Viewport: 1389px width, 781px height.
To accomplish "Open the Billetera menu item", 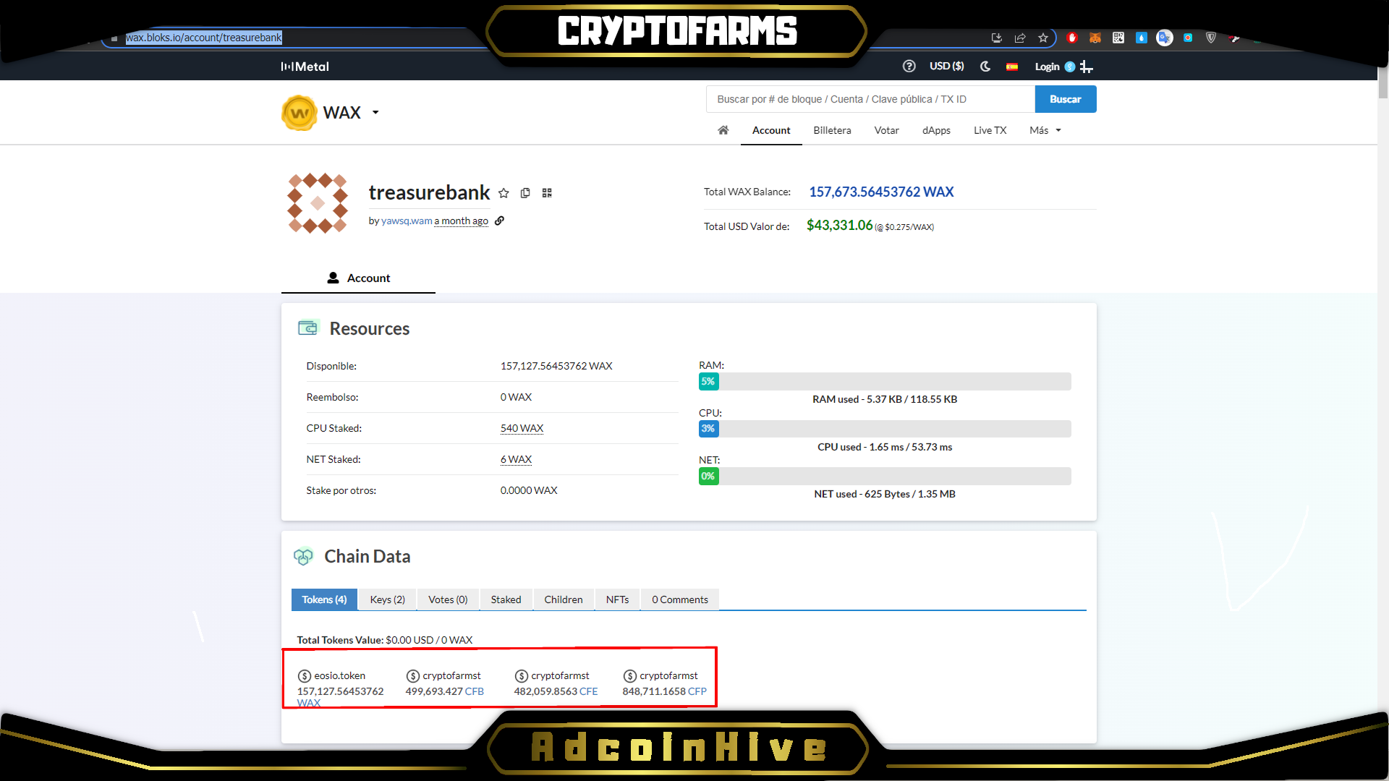I will coord(832,130).
